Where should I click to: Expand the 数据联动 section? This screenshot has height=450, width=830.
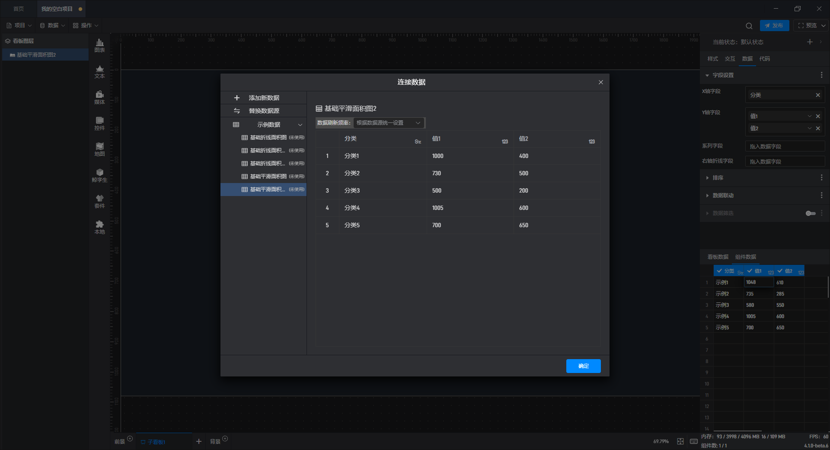click(707, 196)
